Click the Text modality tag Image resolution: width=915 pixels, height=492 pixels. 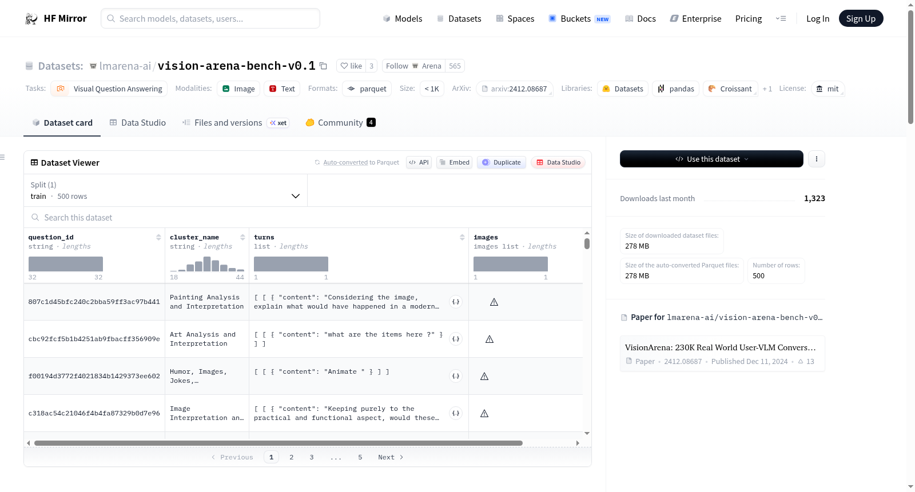point(282,89)
